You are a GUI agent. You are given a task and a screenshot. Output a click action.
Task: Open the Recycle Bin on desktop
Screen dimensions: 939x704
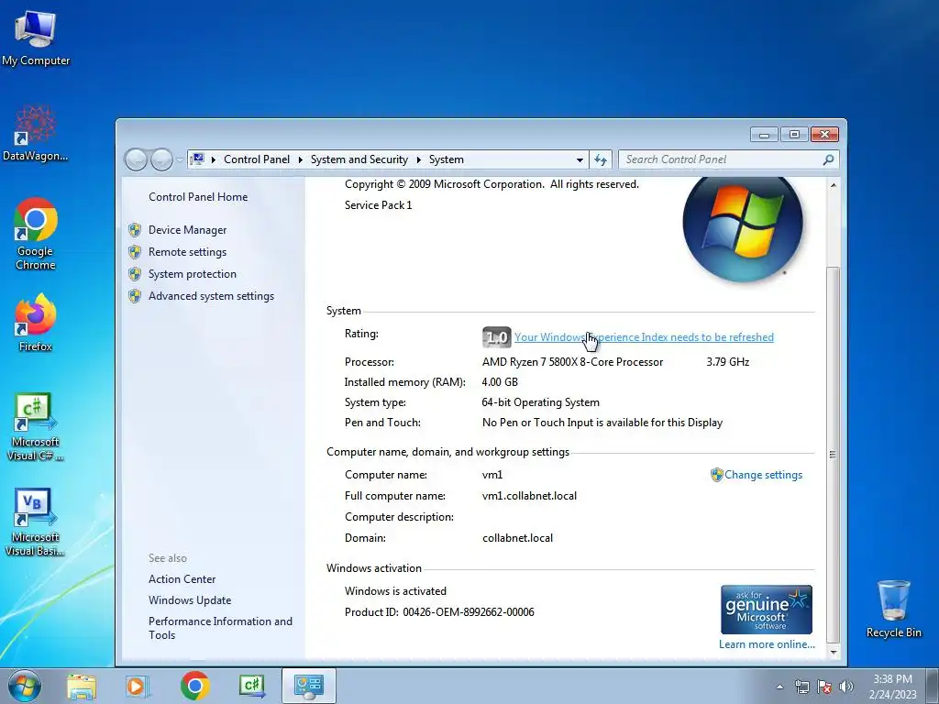pos(893,609)
